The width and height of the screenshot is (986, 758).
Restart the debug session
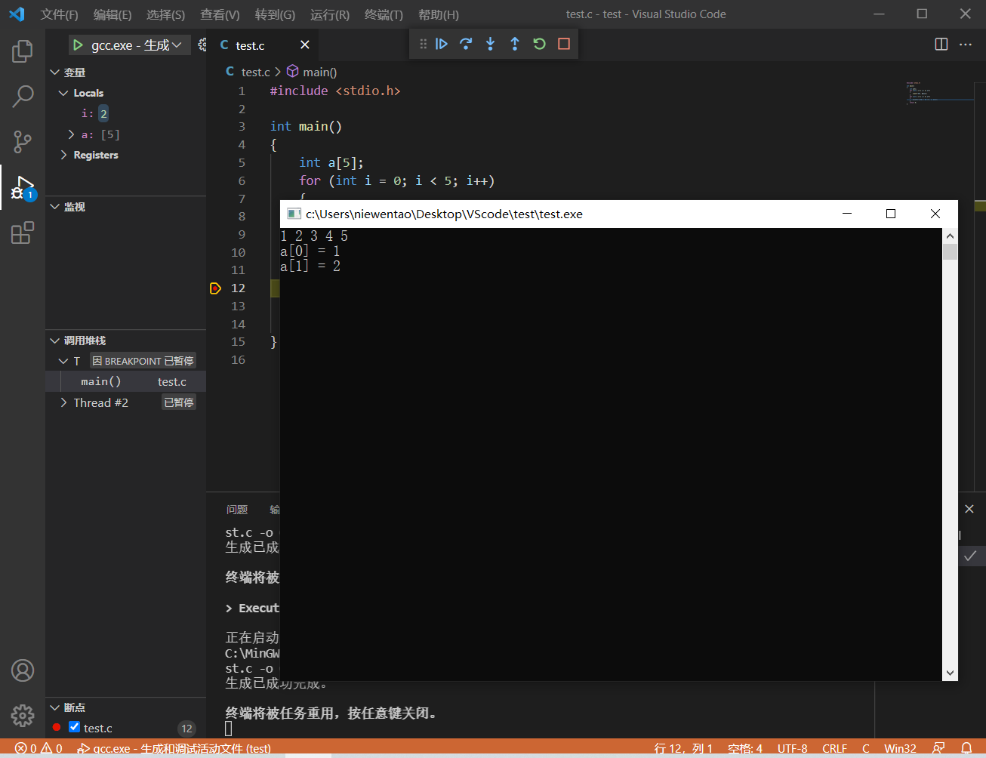click(539, 44)
